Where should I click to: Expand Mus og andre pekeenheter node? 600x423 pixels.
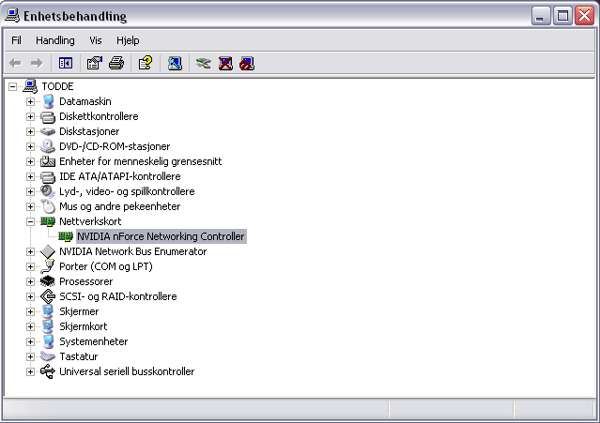click(x=31, y=206)
